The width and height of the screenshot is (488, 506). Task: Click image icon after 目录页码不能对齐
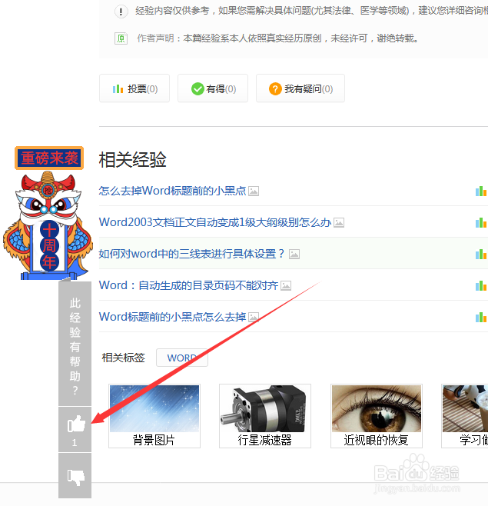point(286,285)
